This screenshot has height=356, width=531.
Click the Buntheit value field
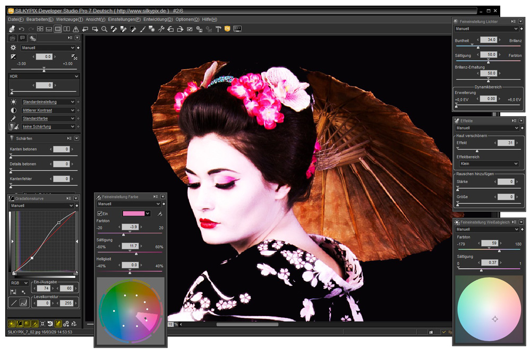(x=489, y=40)
